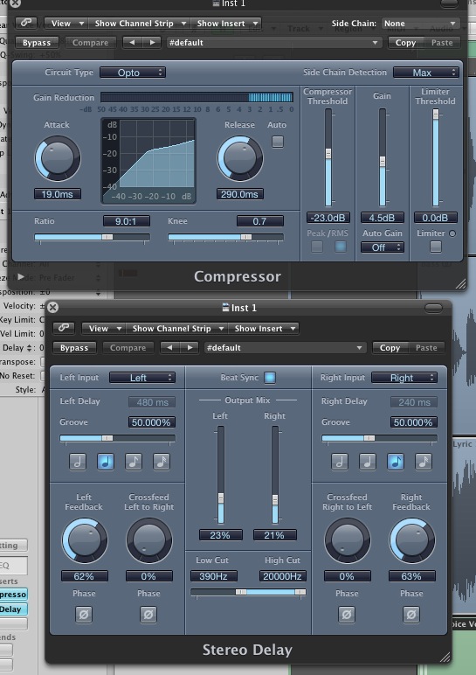Click the Low Cut 390Hz field

click(x=214, y=576)
